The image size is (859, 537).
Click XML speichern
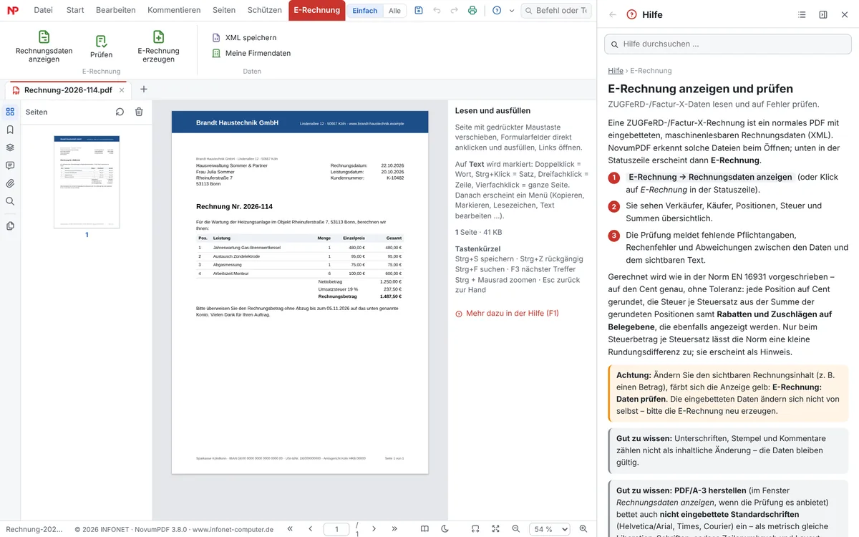pos(244,37)
